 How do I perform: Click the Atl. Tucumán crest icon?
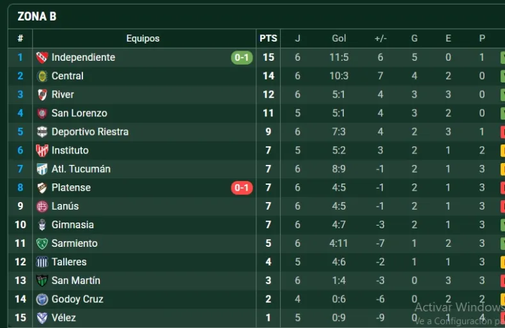point(42,169)
